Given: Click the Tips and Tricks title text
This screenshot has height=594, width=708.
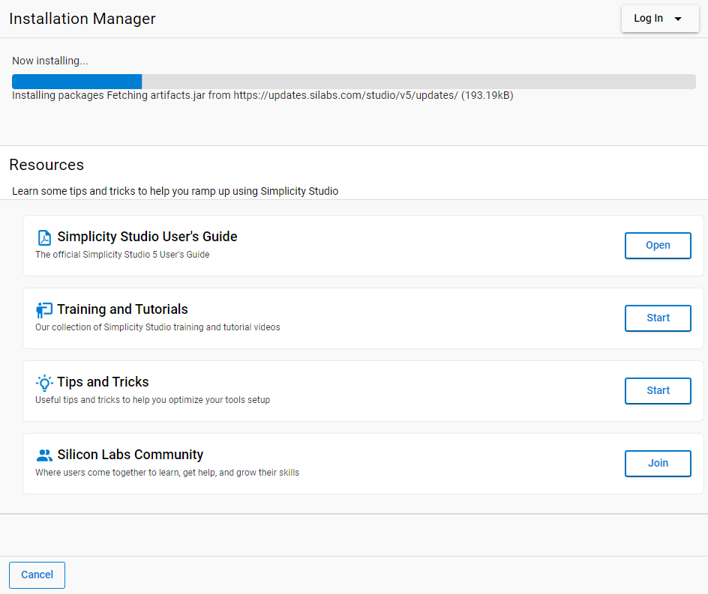Looking at the screenshot, I should [103, 382].
